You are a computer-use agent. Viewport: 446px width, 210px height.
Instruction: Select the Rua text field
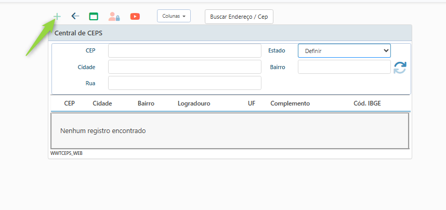tap(185, 83)
